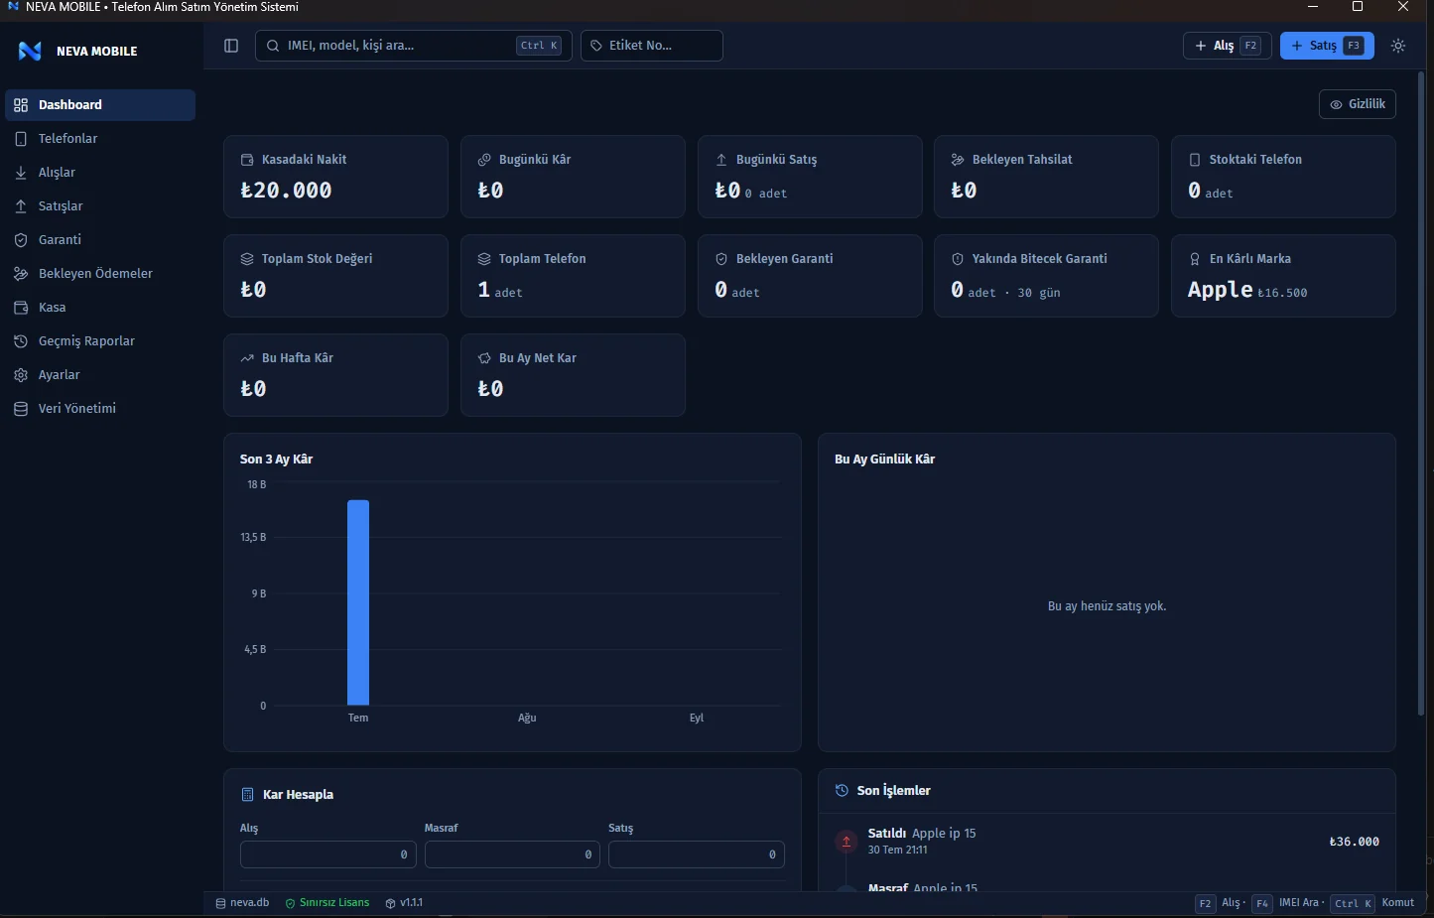Click the Veri Yönetimi database icon
Image resolution: width=1434 pixels, height=918 pixels.
pos(21,409)
